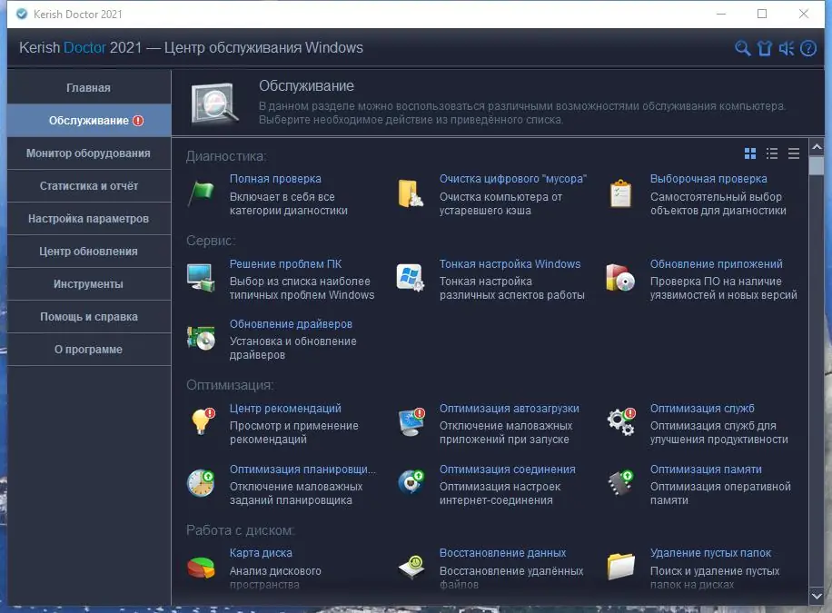
Task: Click the scrollbar up arrow
Action: [816, 145]
